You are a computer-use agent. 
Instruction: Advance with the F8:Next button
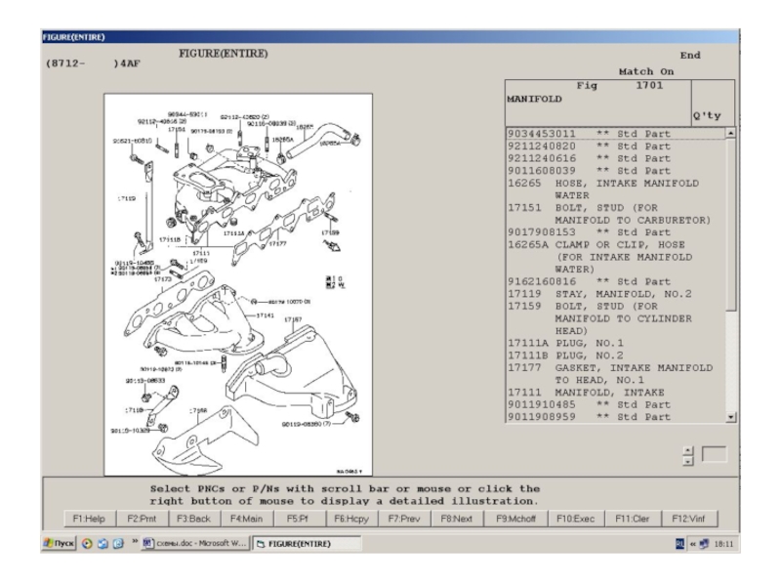(x=456, y=519)
